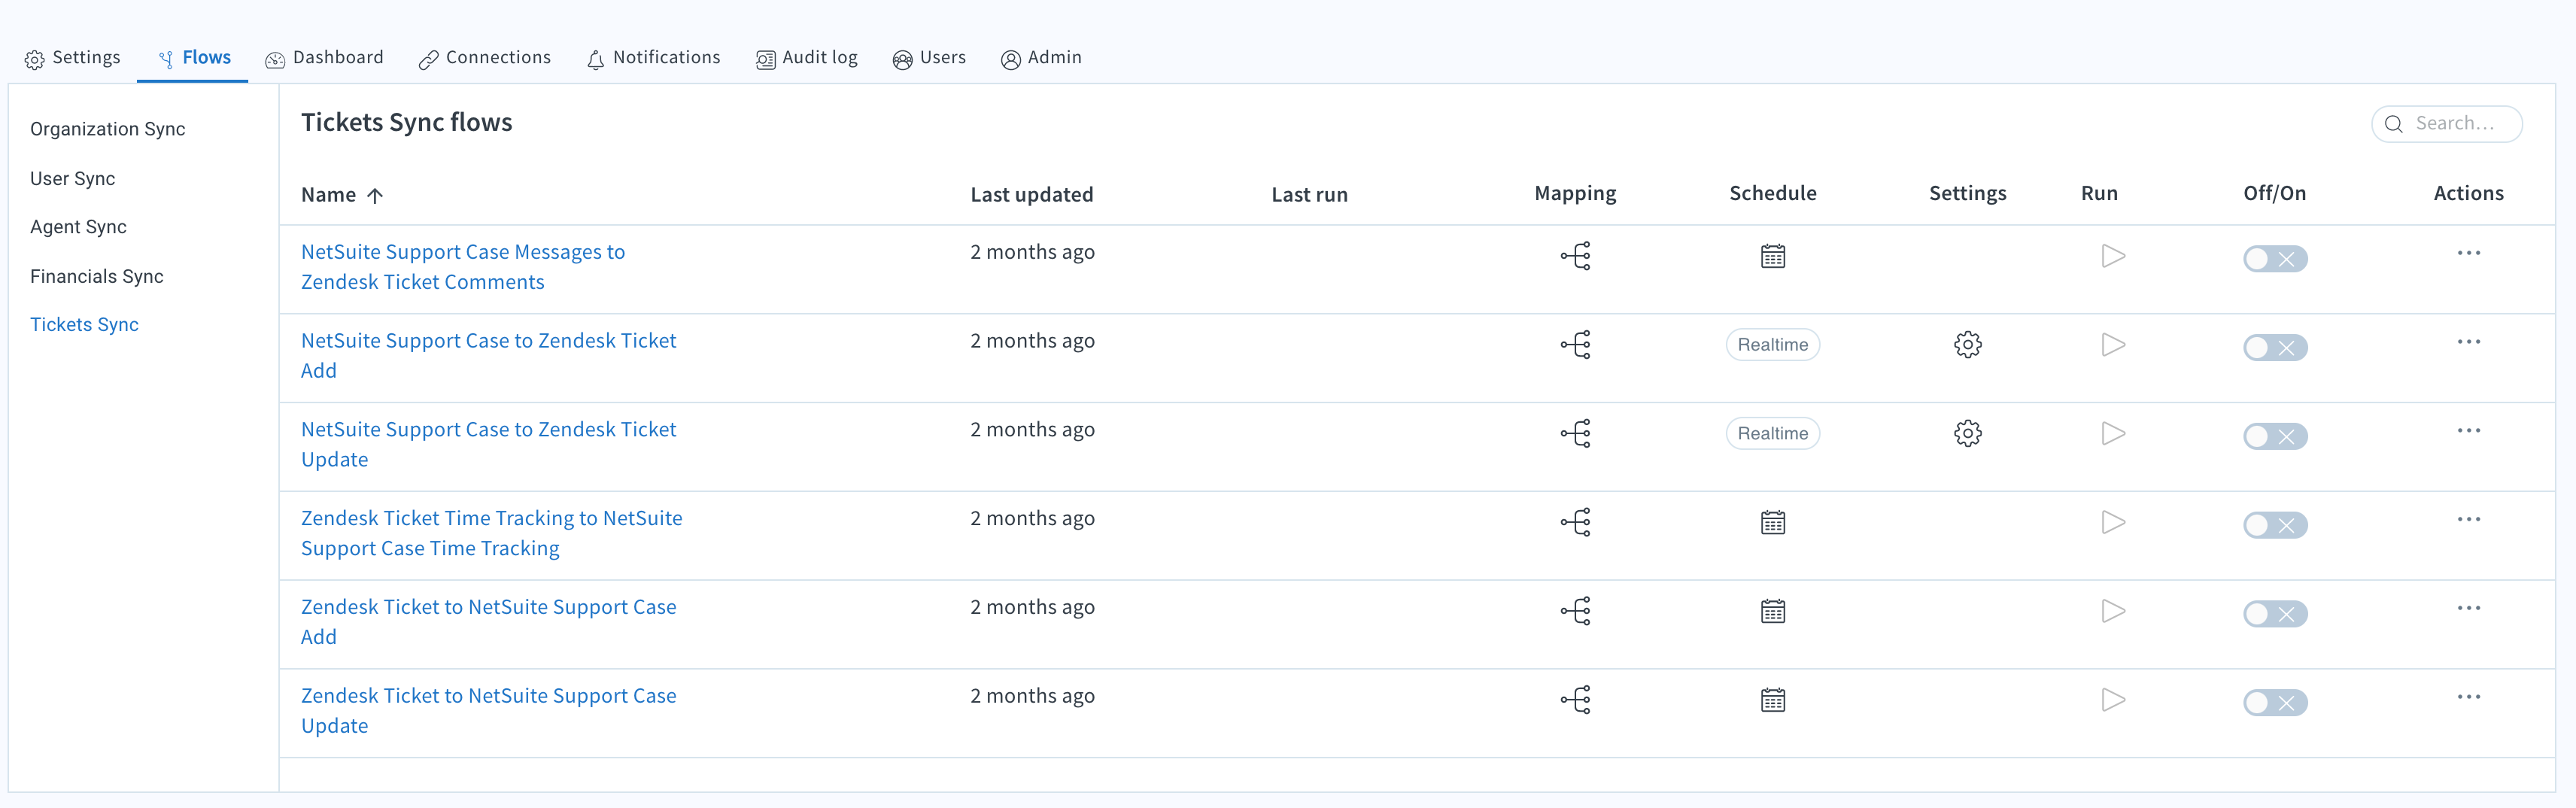Open mapping for Zendesk Ticket to NetSuite Support Case Add
Screen dimensions: 2576x808
click(x=1575, y=611)
